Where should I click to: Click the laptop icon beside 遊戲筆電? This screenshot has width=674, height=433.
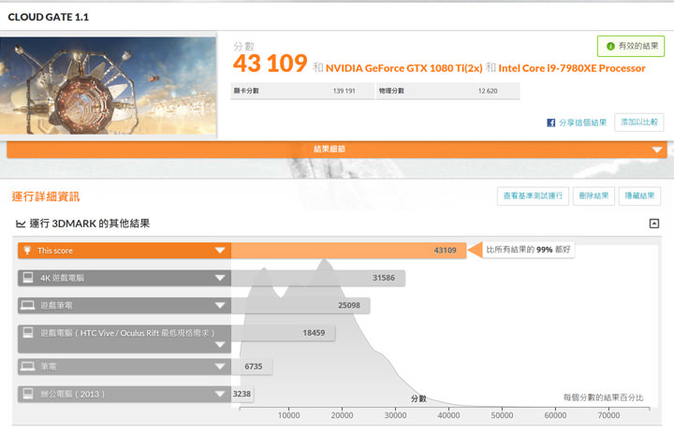[x=28, y=305]
